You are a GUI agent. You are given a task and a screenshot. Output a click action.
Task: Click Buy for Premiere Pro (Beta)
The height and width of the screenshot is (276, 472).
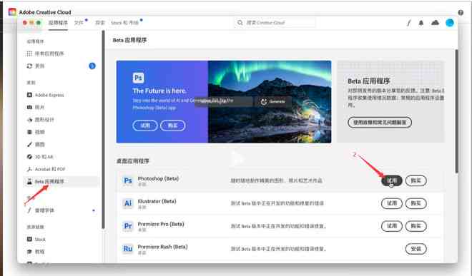[x=416, y=226]
